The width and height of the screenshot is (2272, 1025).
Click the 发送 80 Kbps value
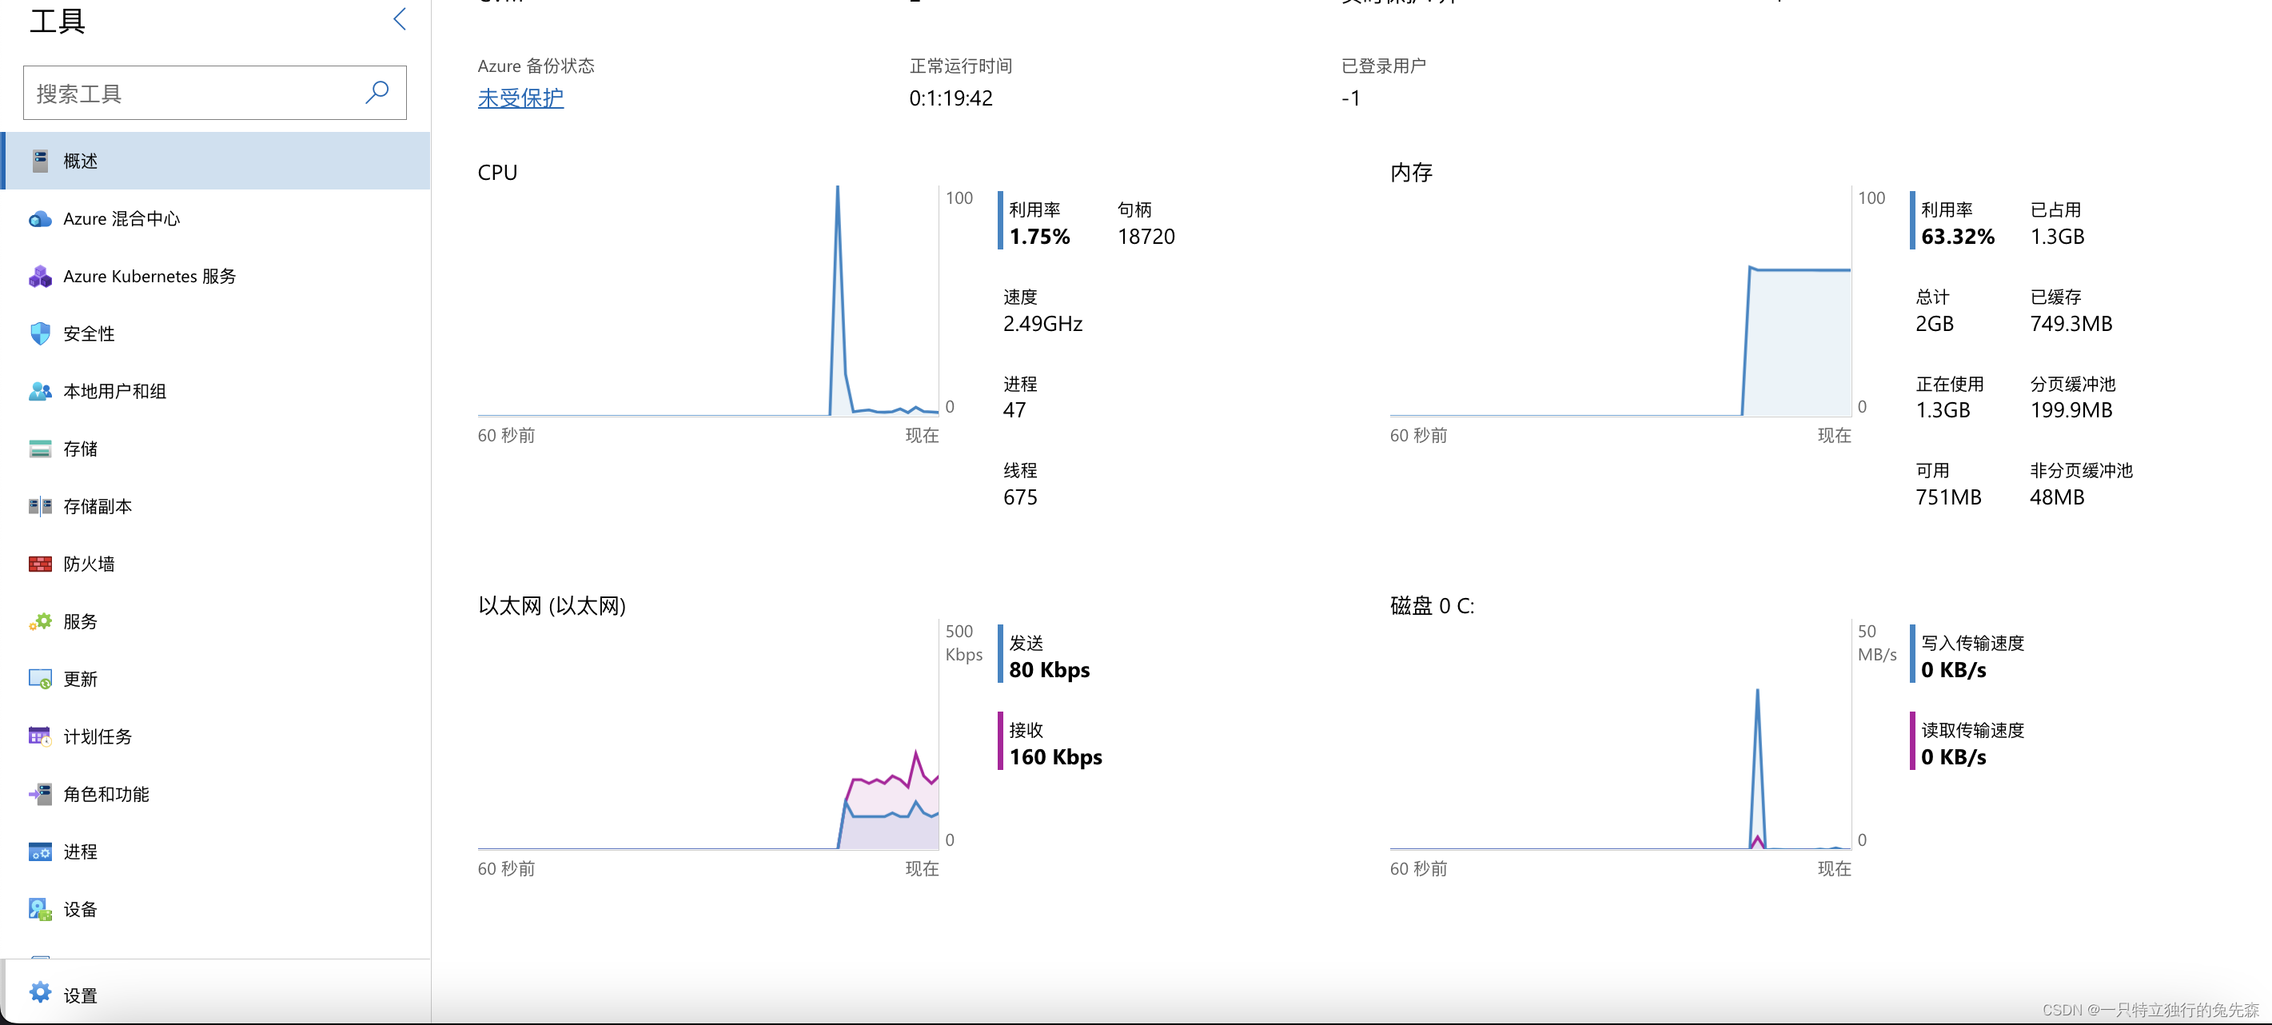pos(1050,670)
